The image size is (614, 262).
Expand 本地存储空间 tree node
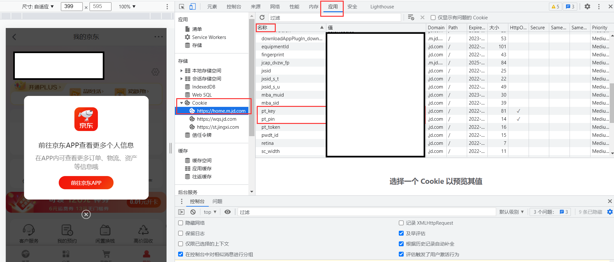coord(181,70)
